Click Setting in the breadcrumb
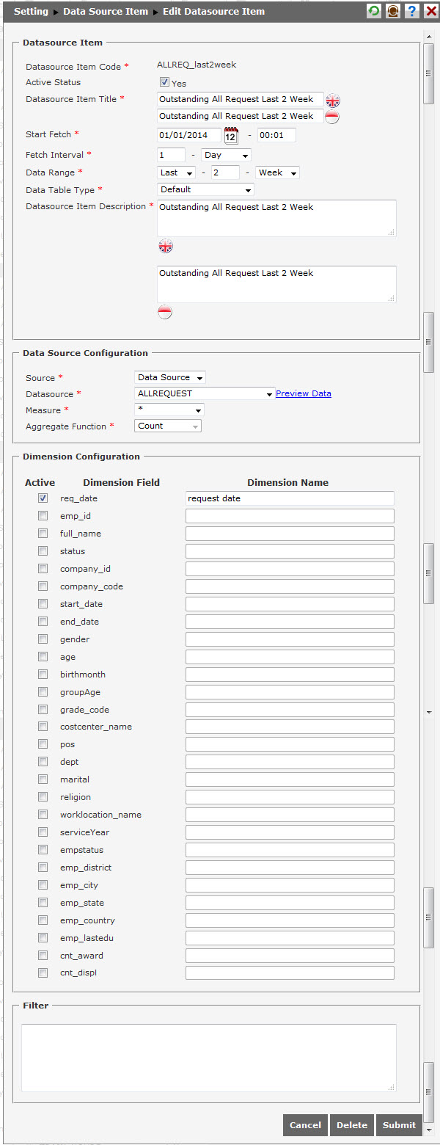 coord(31,12)
